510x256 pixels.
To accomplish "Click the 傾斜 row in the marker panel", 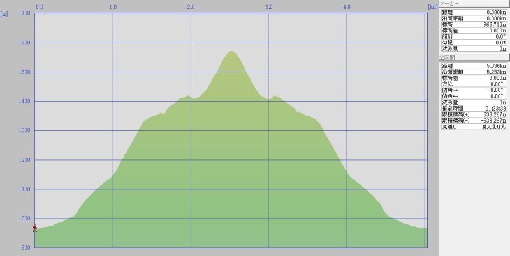I will (x=474, y=36).
